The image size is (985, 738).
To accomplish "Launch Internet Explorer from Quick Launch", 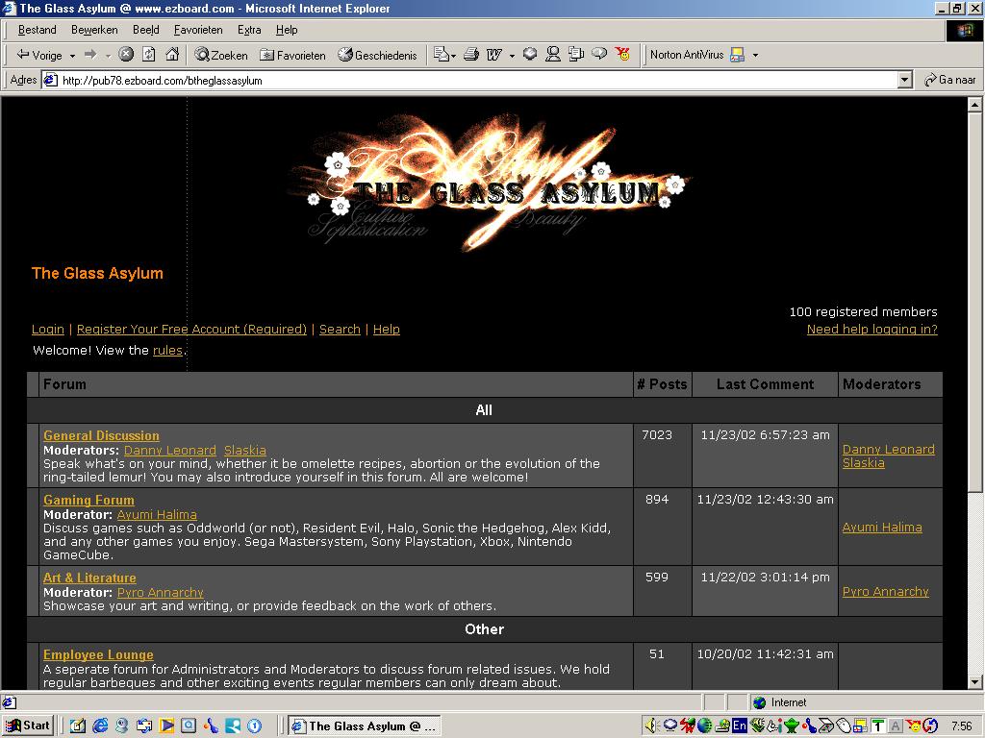I will pos(100,726).
